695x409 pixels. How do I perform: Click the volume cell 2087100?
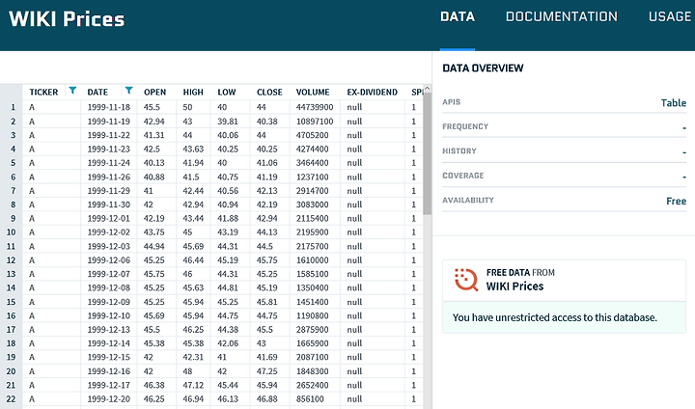313,357
